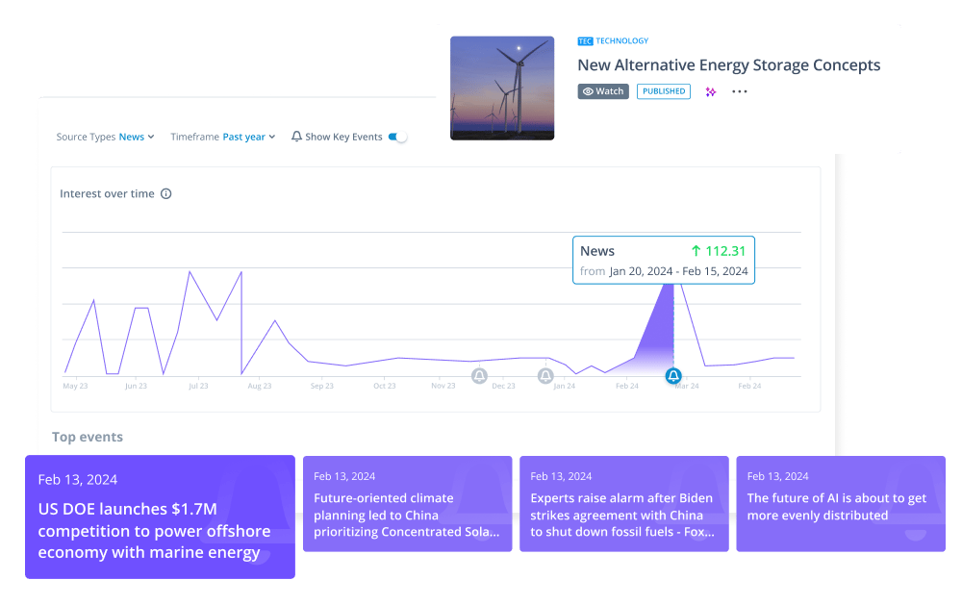Open the Experts raise alarm event card
The width and height of the screenshot is (962, 605).
point(624,503)
